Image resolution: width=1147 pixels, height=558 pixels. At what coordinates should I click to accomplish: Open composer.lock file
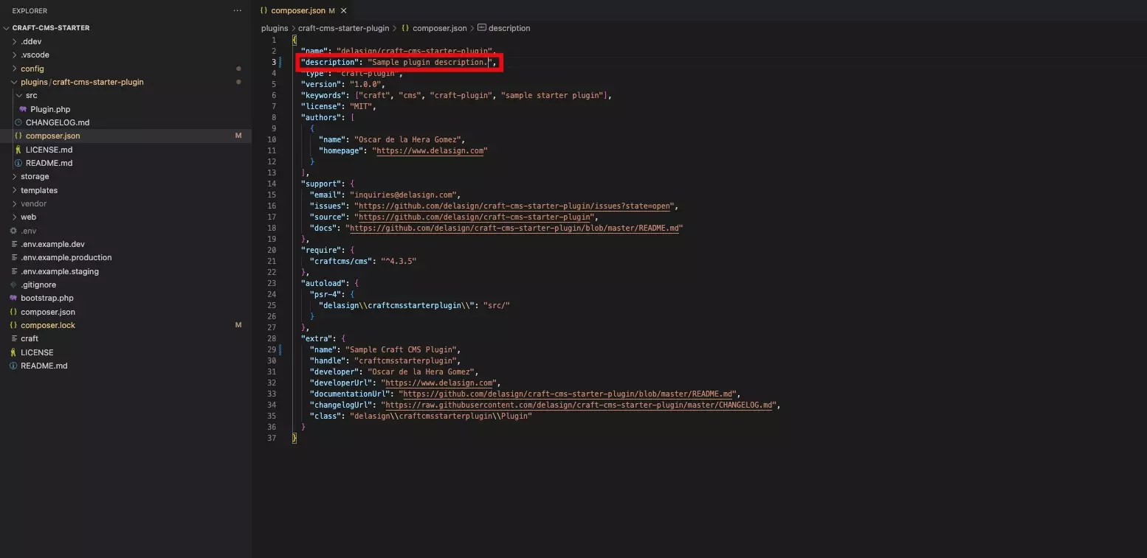click(x=48, y=325)
